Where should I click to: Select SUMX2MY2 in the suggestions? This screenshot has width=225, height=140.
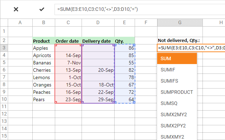(177, 114)
